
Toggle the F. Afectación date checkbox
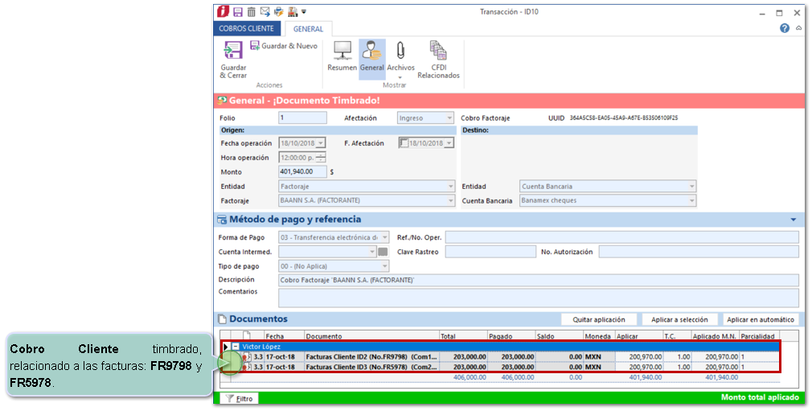(x=404, y=143)
